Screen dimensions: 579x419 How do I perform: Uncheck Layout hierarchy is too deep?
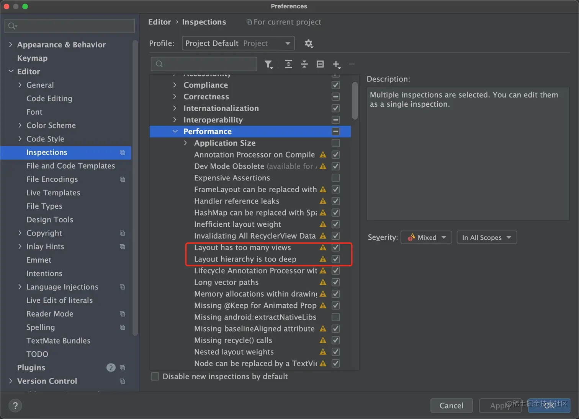(x=336, y=259)
